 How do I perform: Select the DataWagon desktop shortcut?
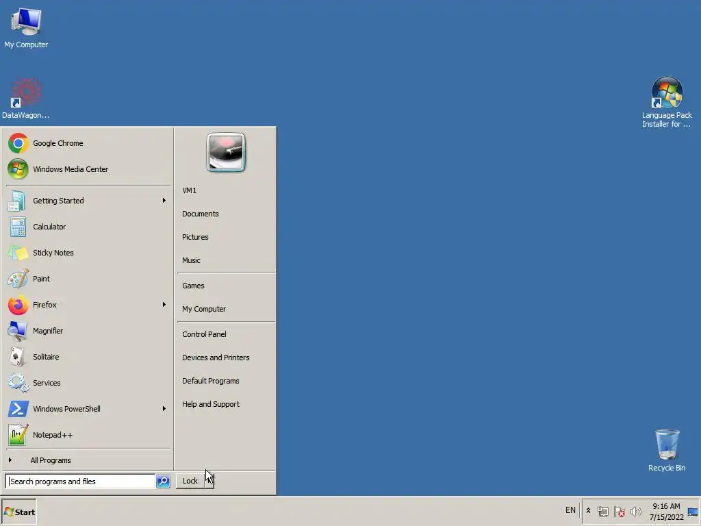coord(26,99)
